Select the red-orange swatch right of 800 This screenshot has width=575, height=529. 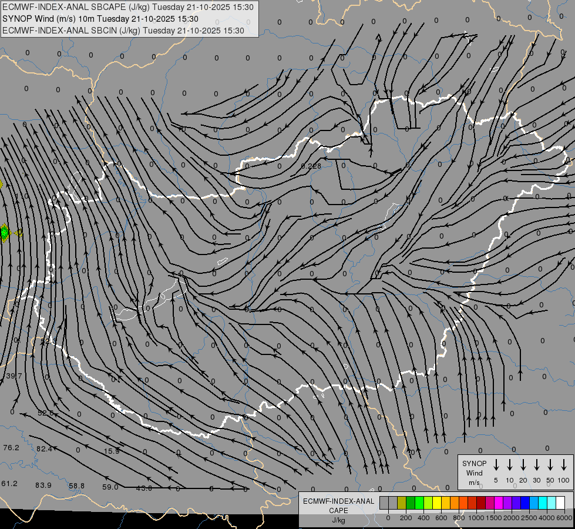point(464,503)
